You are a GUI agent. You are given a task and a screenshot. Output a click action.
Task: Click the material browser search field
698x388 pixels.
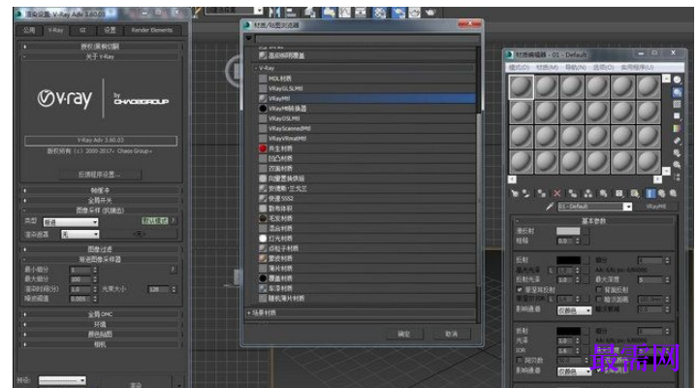(366, 38)
